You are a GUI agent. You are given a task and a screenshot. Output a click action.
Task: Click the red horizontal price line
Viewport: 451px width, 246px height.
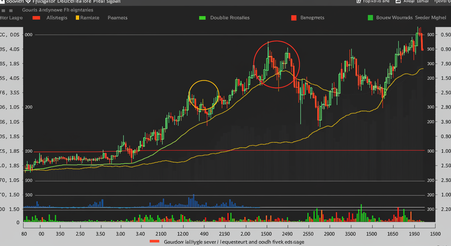[x=224, y=151]
